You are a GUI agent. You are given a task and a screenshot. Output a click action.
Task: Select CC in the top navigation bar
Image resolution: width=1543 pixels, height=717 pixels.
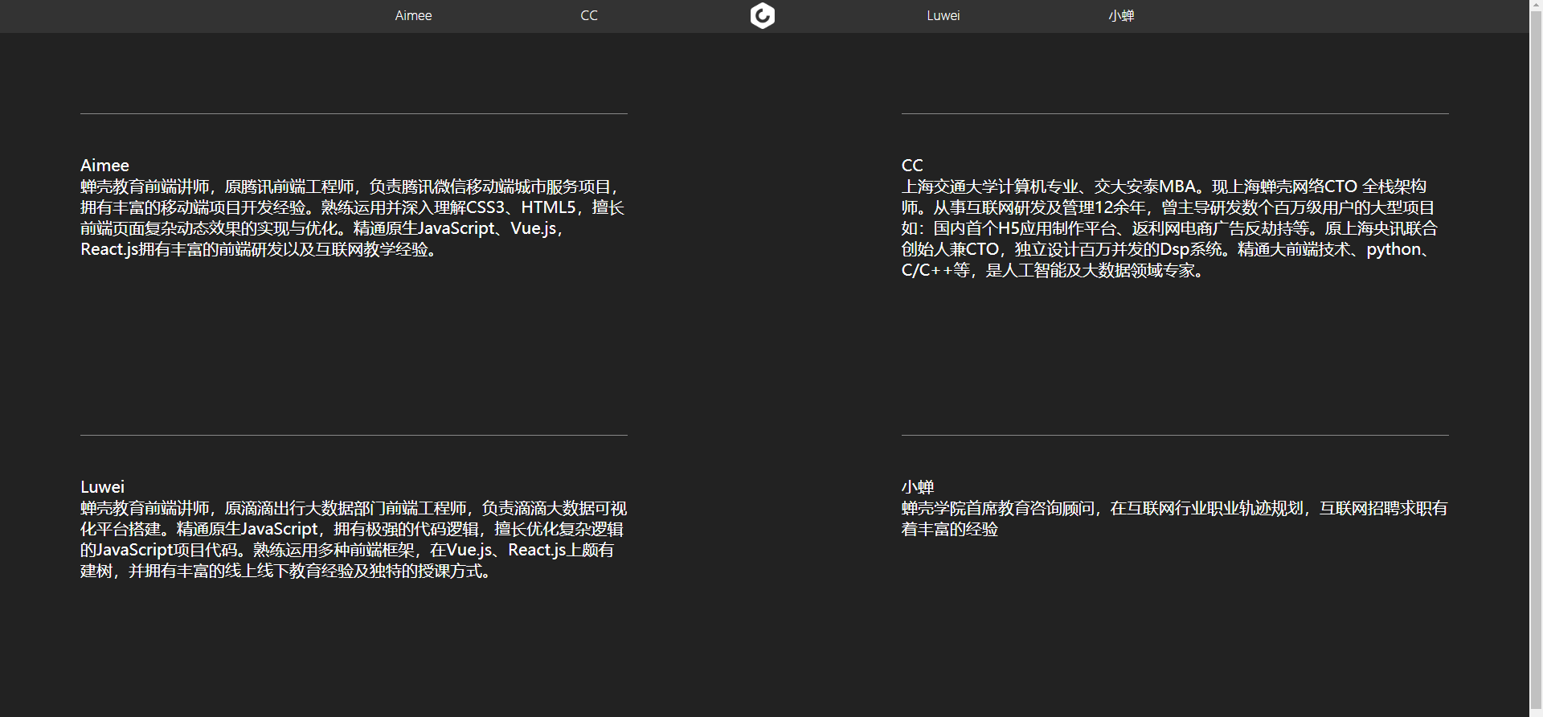pyautogui.click(x=589, y=15)
